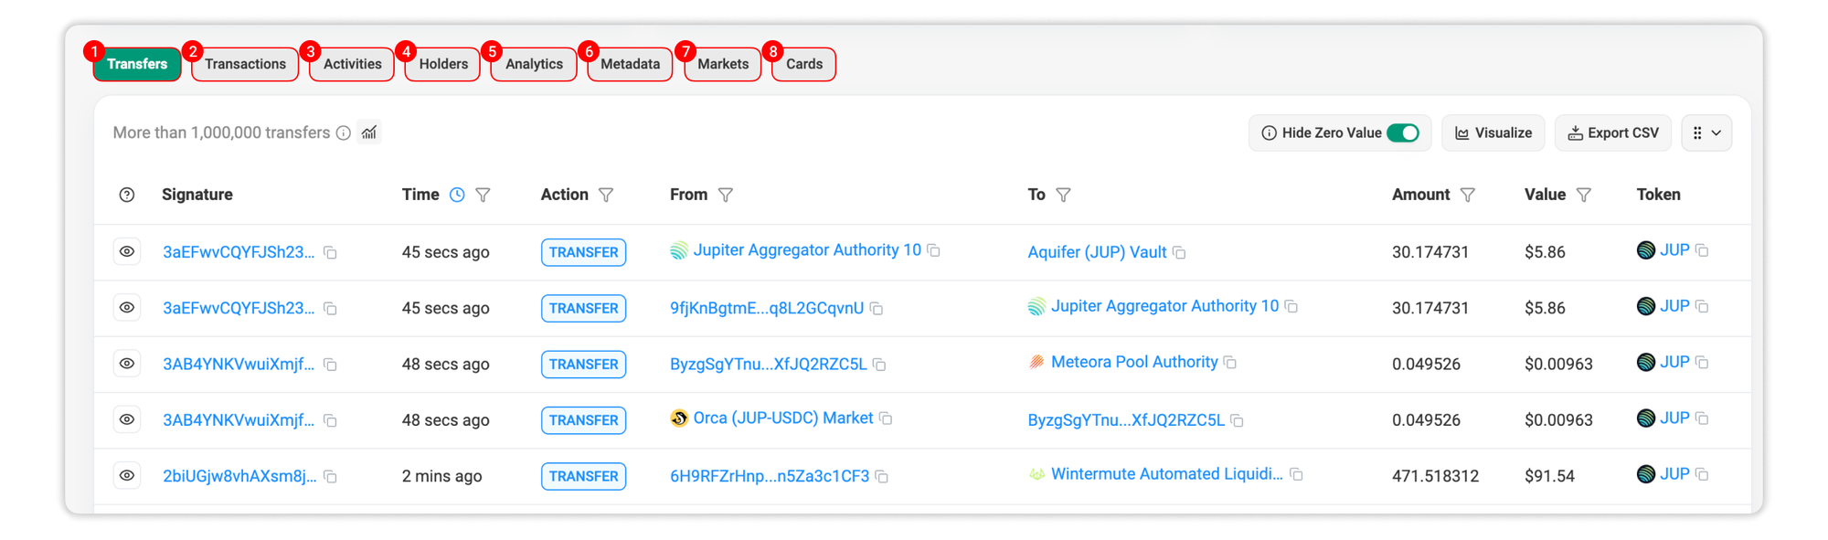Image resolution: width=1828 pixels, height=540 pixels.
Task: Click the help icon left of Signature header
Action: (x=127, y=195)
